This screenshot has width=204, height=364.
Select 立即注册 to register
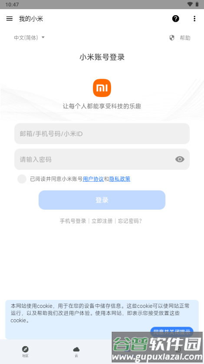click(102, 221)
